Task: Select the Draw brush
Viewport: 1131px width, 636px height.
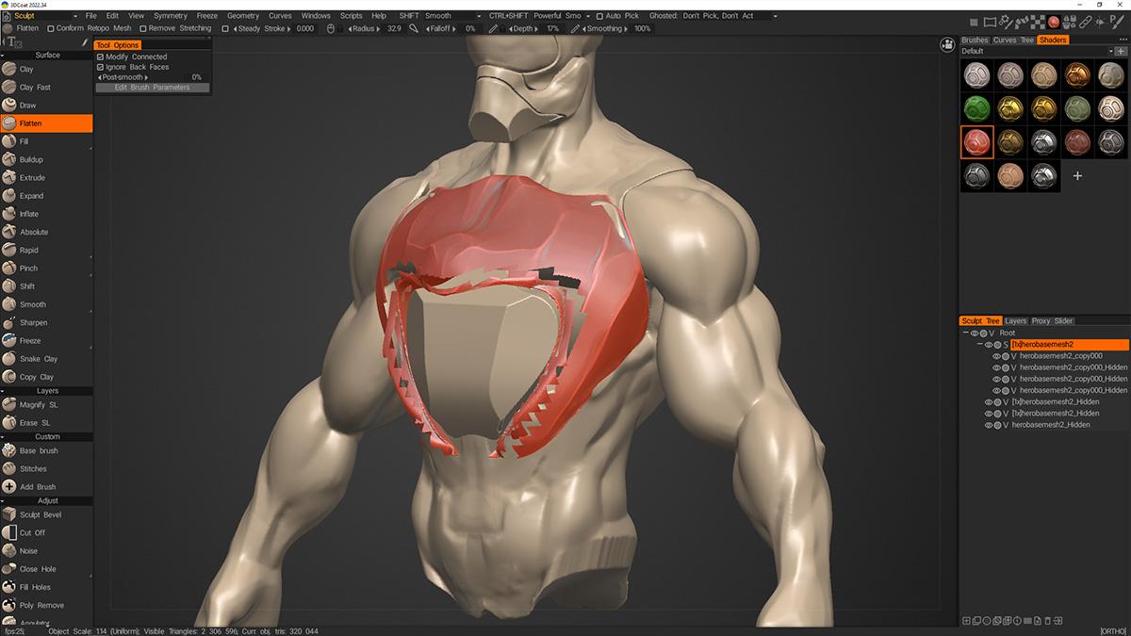Action: pyautogui.click(x=46, y=106)
